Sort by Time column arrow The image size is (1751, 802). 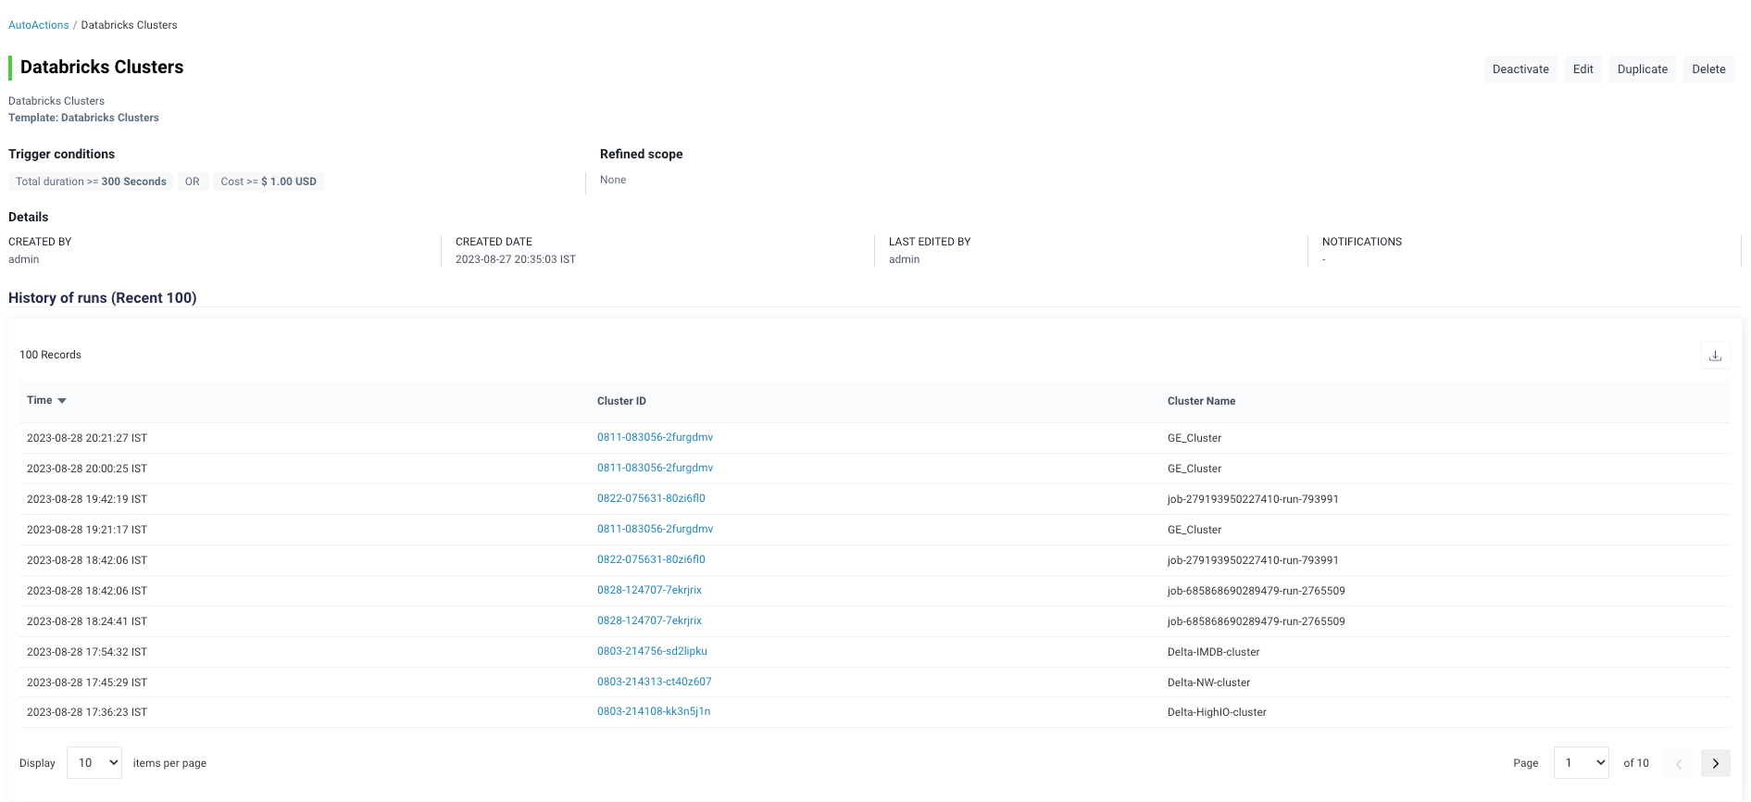coord(62,401)
